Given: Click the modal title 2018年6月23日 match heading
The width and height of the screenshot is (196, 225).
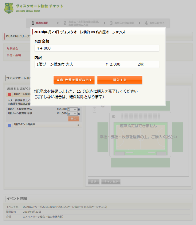Looking at the screenshot, I should (x=80, y=32).
